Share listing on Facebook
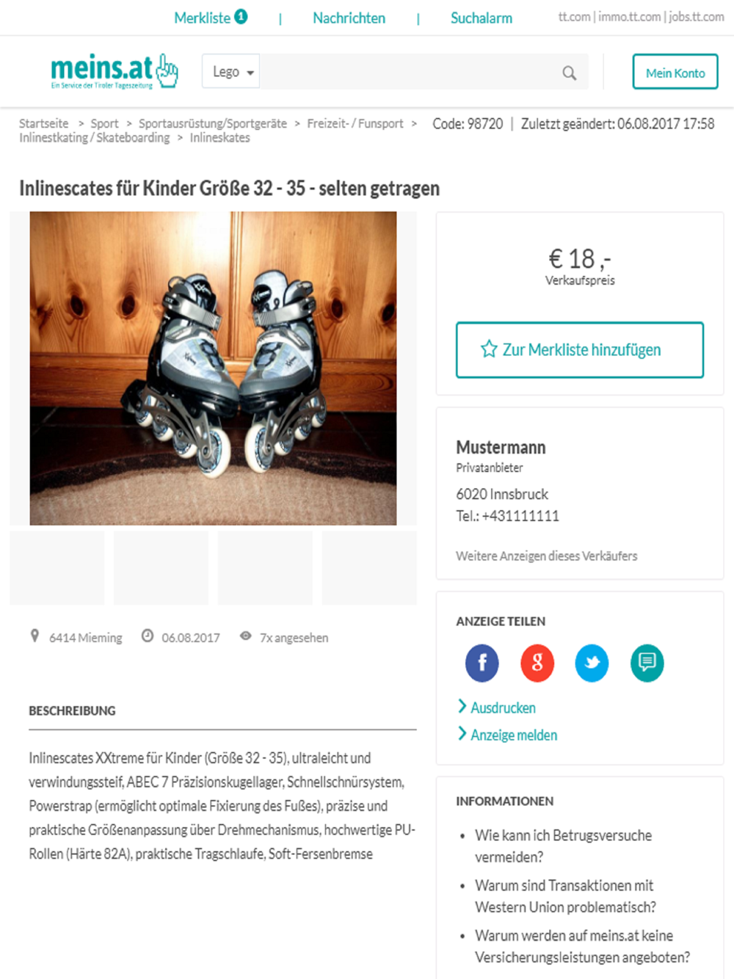 point(482,663)
